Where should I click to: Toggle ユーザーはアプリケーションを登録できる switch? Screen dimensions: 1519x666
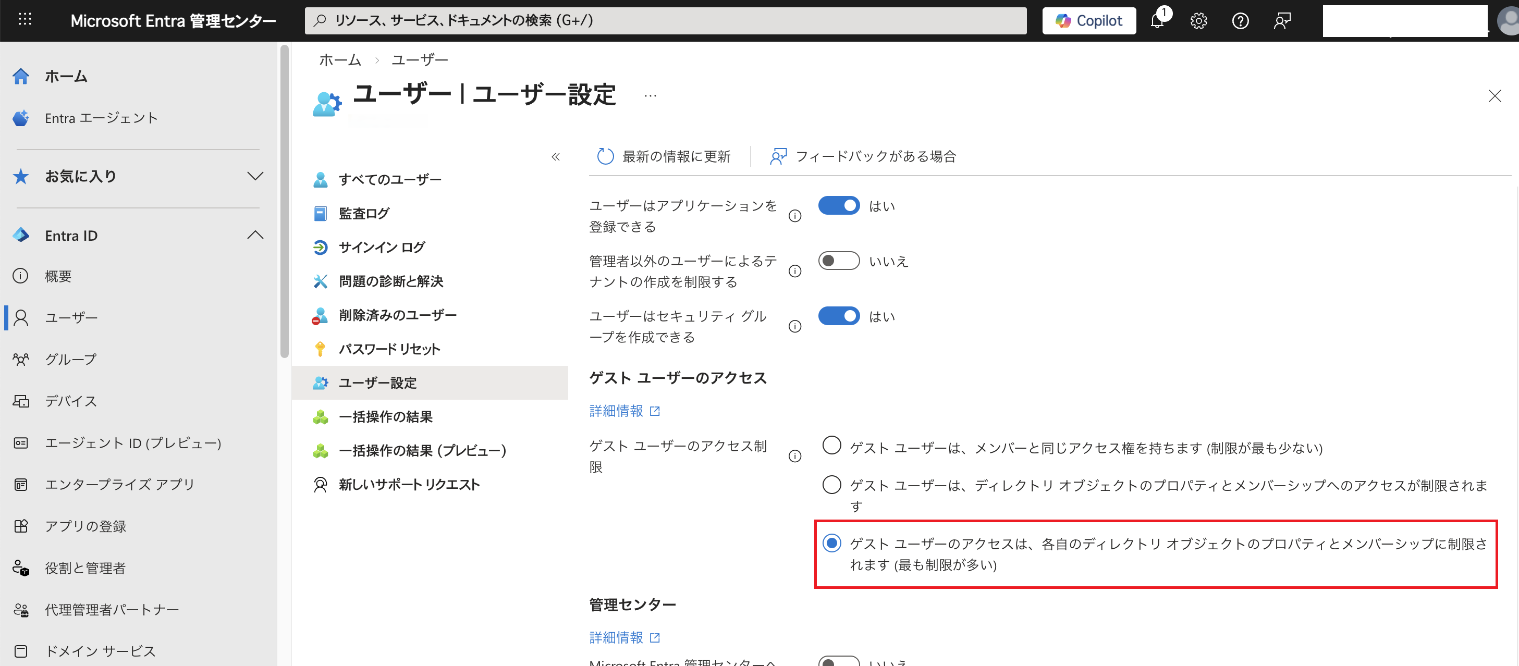point(839,206)
